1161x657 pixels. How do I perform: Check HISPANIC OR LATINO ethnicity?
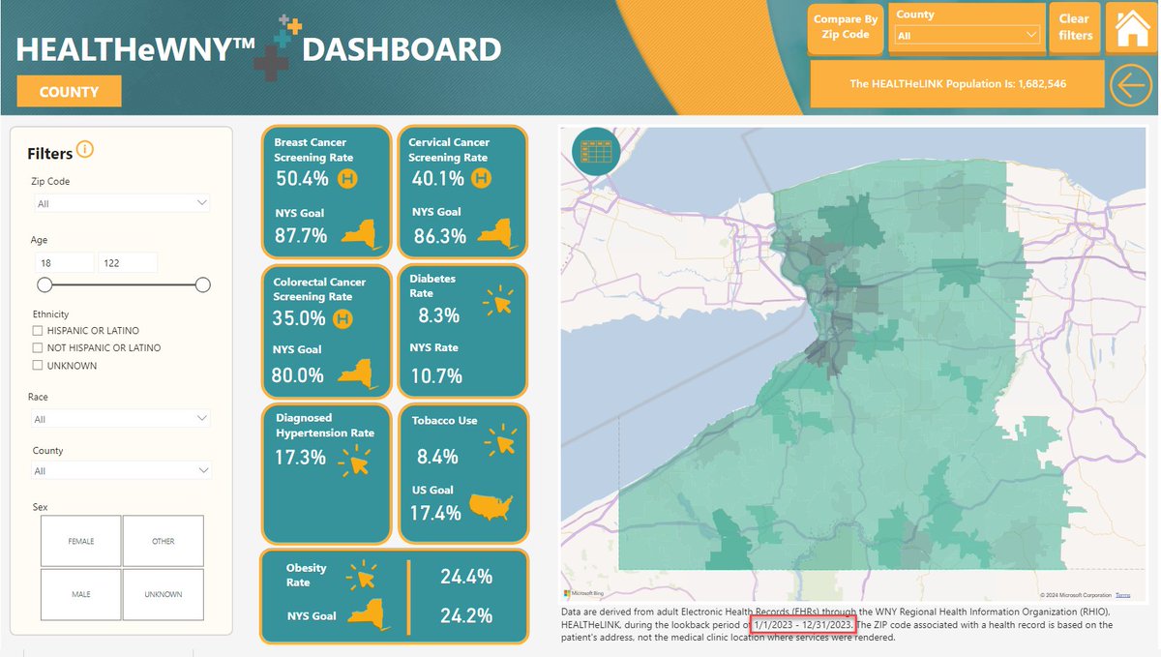click(38, 331)
